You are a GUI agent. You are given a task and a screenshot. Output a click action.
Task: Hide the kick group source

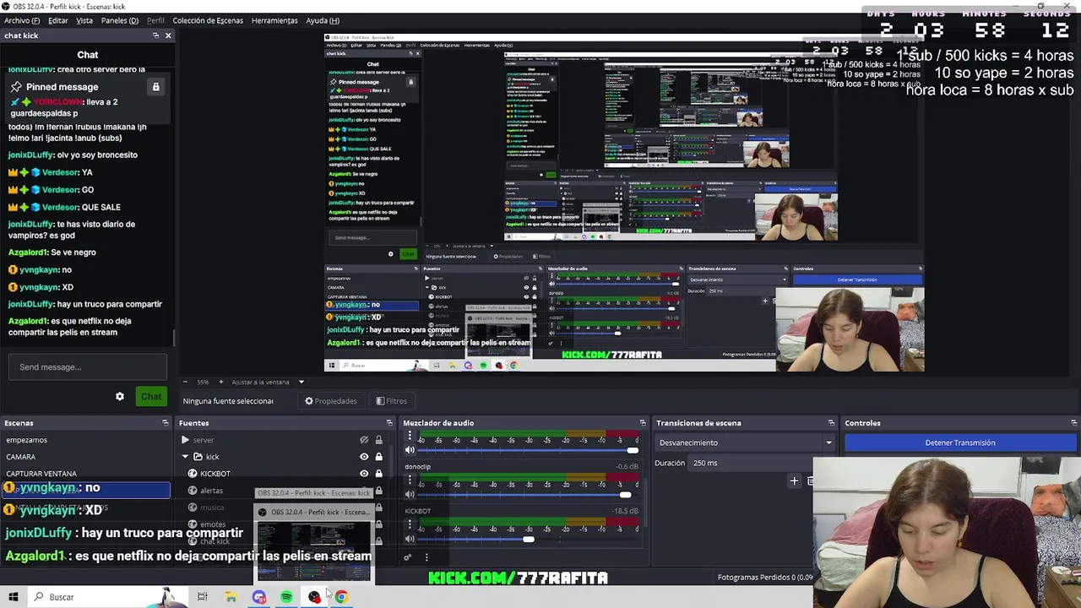click(x=364, y=457)
